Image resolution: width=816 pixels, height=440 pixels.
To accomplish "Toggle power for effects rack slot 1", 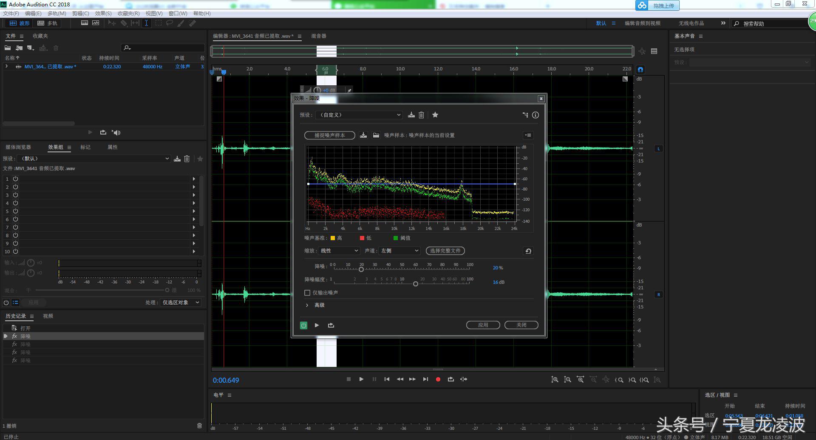I will pos(15,179).
